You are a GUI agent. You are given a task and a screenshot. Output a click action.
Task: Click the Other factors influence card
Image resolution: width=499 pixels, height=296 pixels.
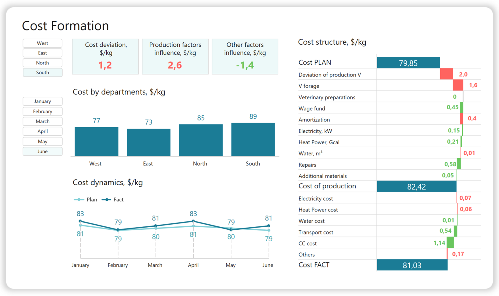pyautogui.click(x=245, y=57)
